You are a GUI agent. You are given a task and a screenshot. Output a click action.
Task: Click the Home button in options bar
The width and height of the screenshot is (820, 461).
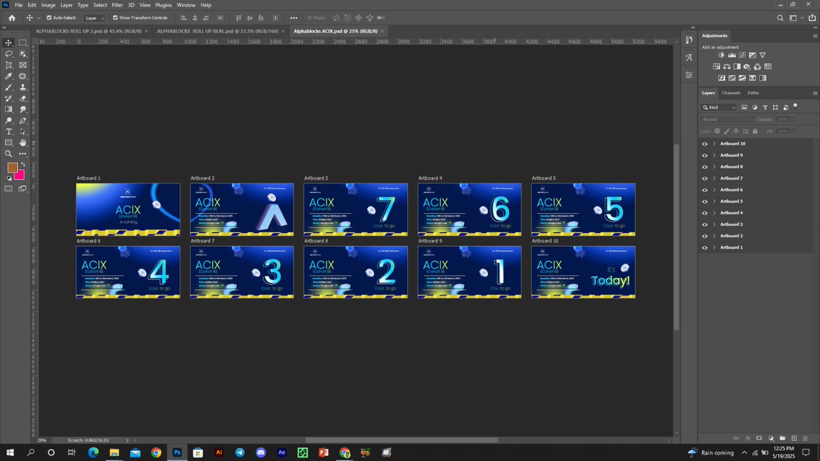click(x=12, y=18)
